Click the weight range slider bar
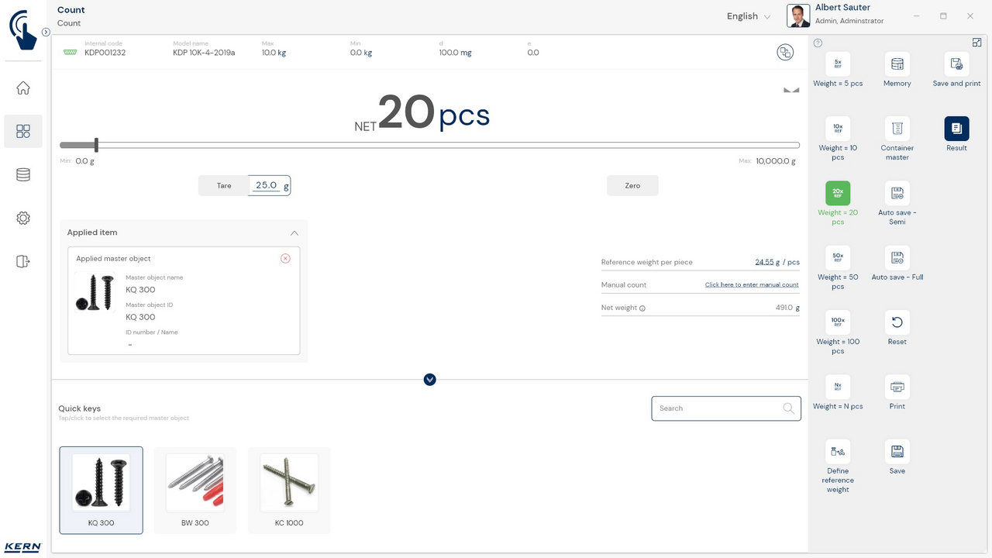 point(429,145)
